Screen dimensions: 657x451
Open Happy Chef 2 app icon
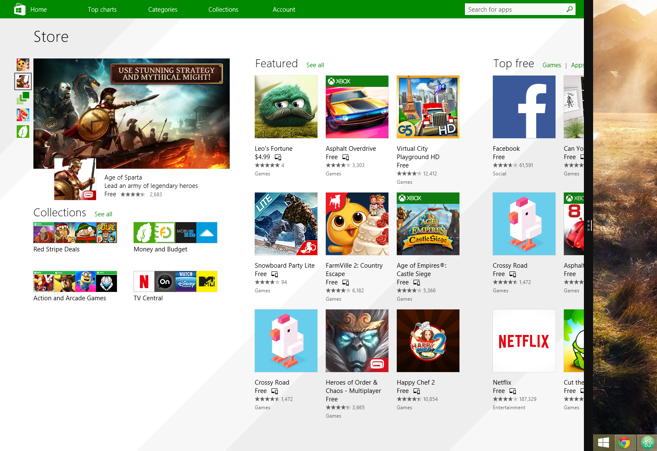(x=428, y=341)
